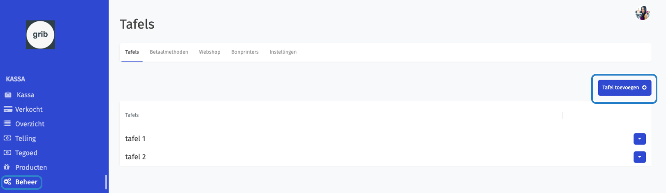Click the Overzicht list icon
The image size is (666, 193).
coord(7,124)
